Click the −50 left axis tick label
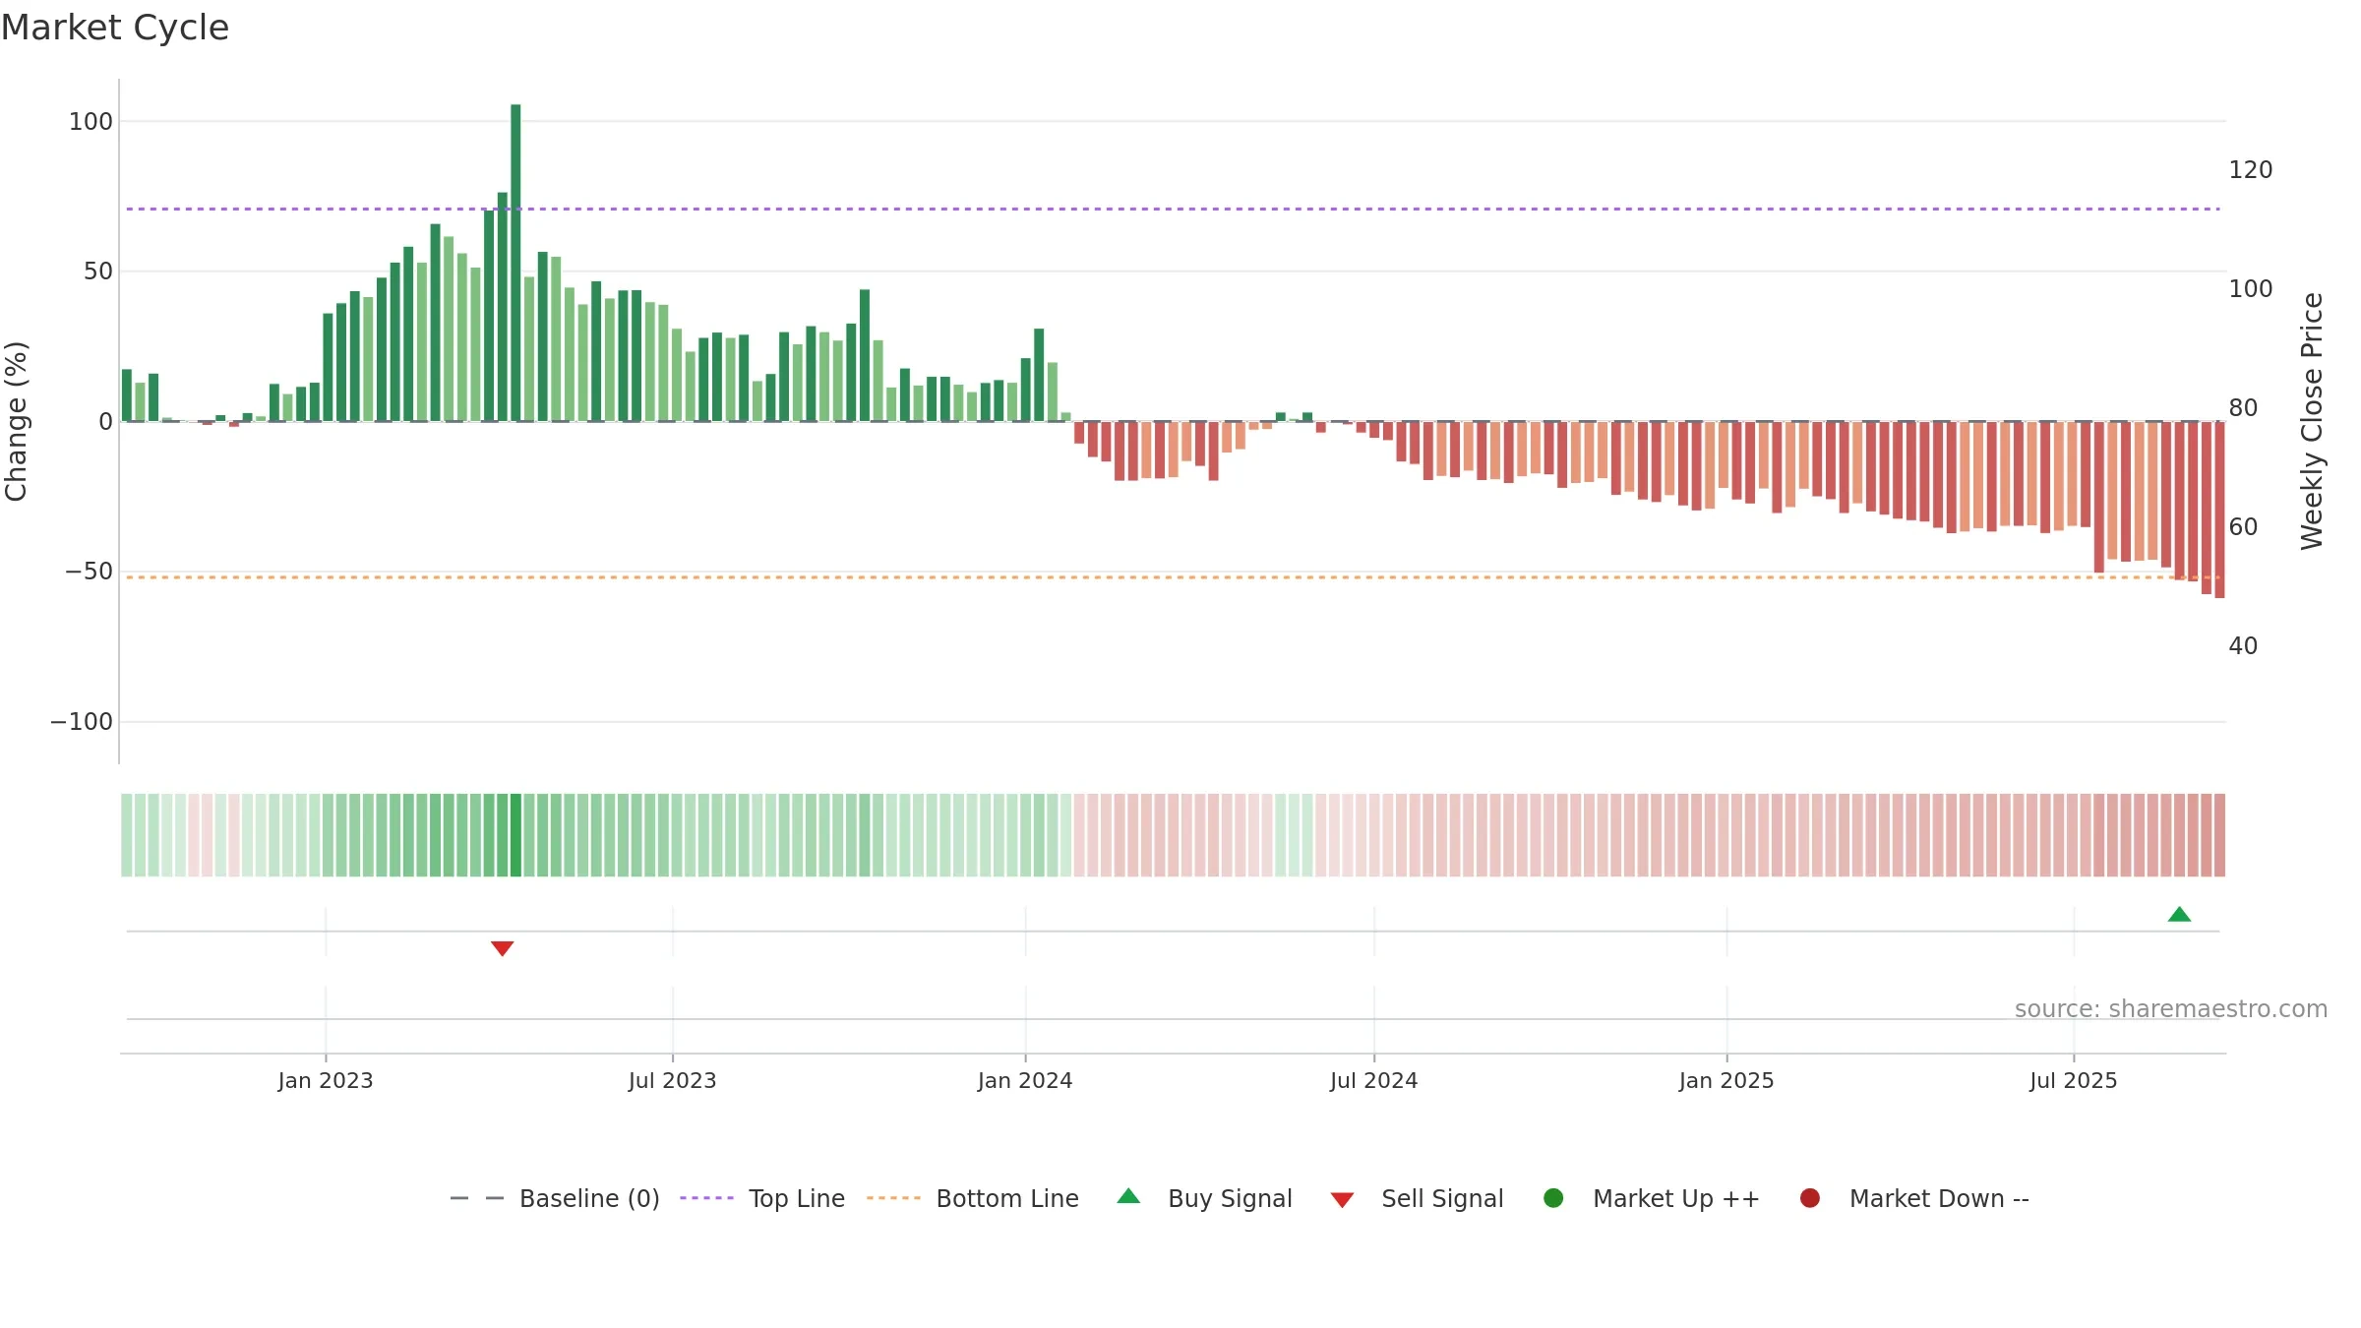Image resolution: width=2361 pixels, height=1328 pixels. coord(90,572)
